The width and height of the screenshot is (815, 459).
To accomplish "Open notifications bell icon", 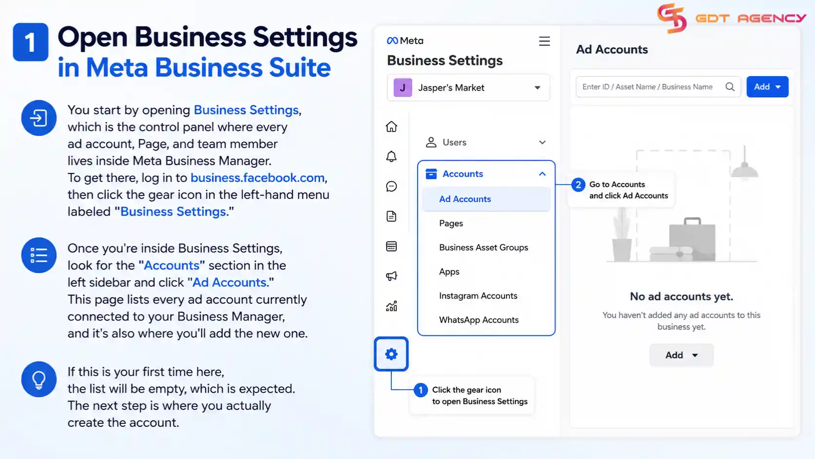I will point(391,157).
